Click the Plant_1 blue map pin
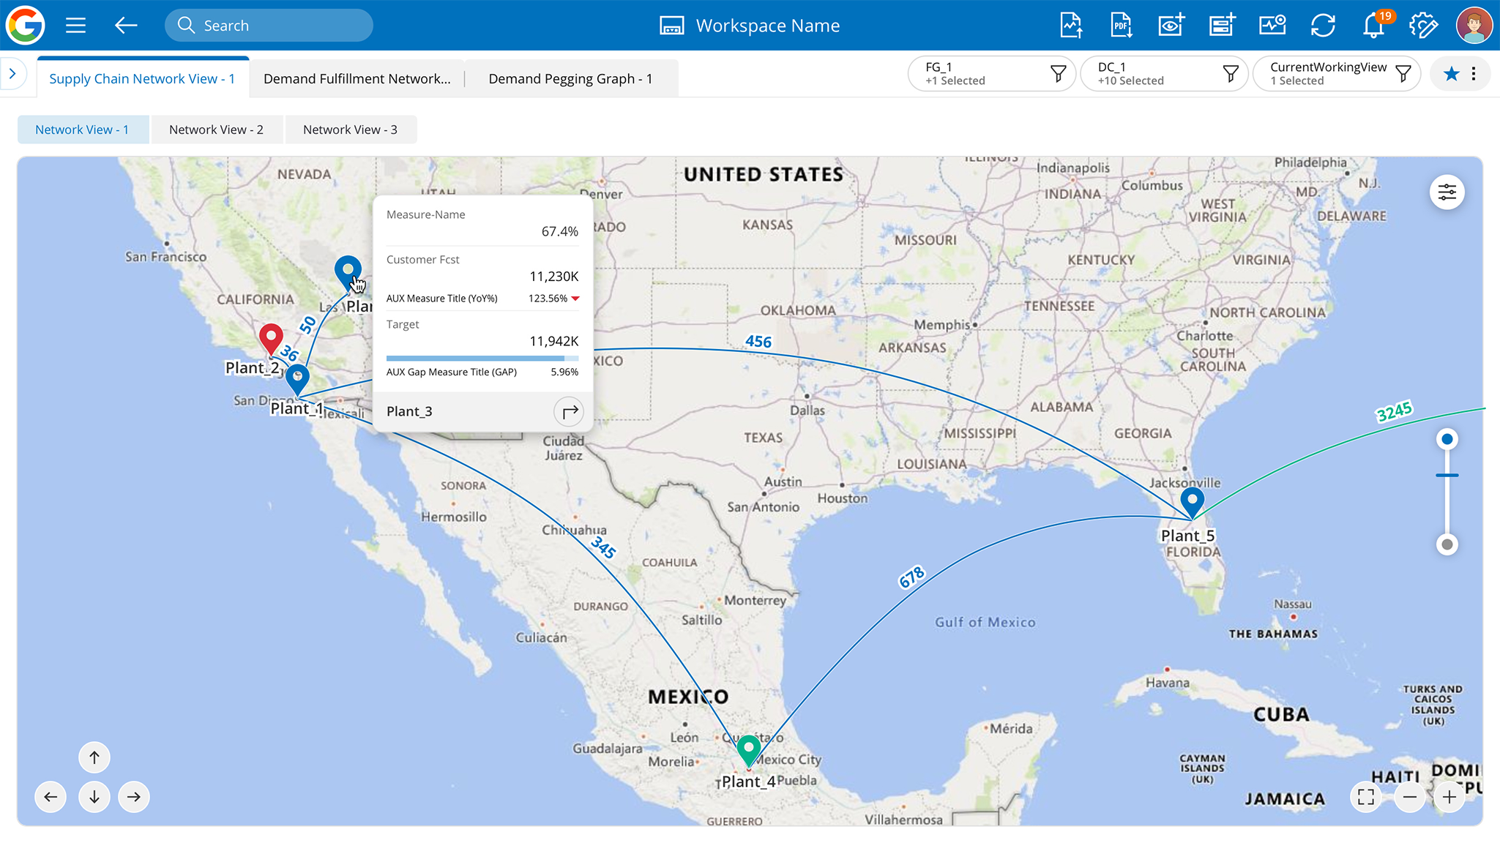The image size is (1500, 843). (297, 381)
